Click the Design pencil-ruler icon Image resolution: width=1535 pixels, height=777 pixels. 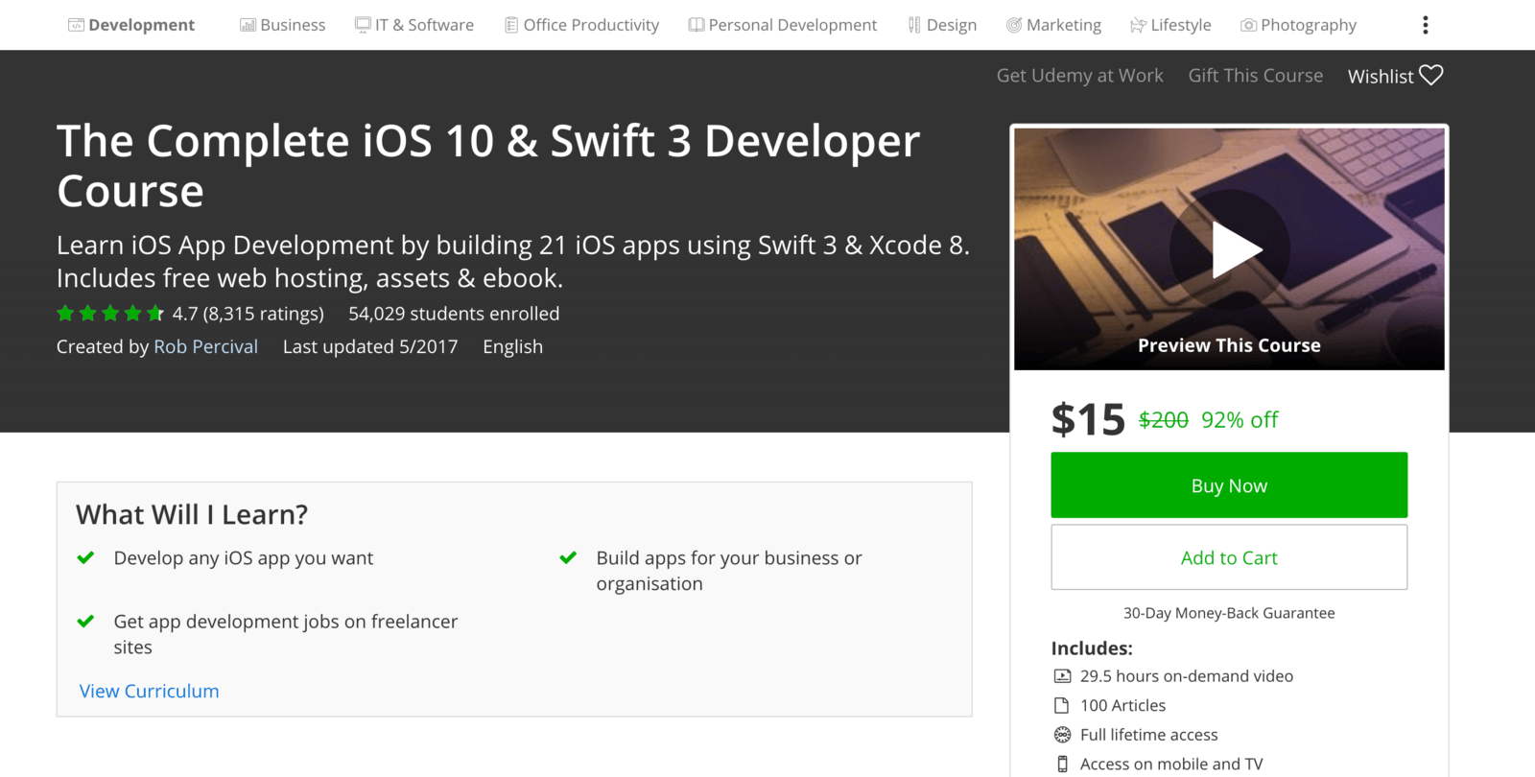point(914,25)
